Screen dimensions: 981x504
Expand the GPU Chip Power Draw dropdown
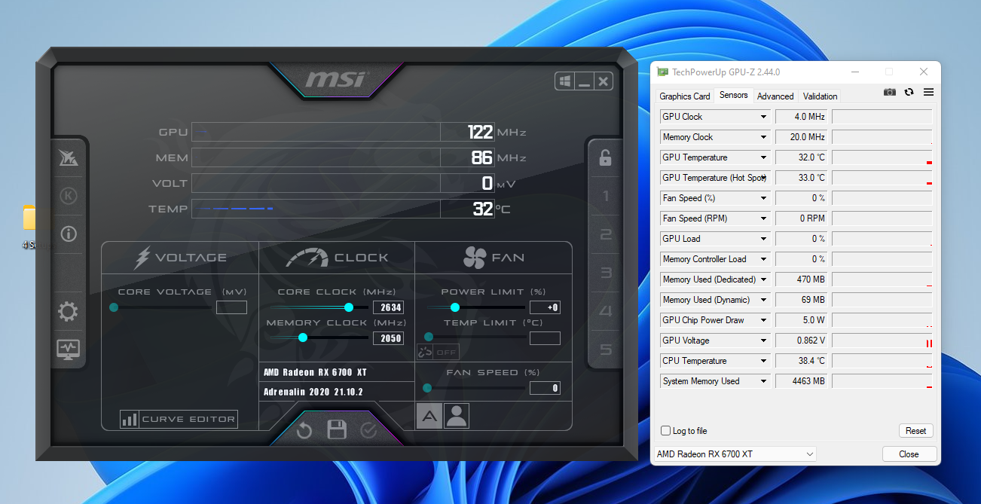[x=763, y=320]
